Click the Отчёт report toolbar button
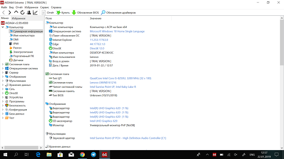The height and width of the screenshot is (159, 284). (48, 13)
